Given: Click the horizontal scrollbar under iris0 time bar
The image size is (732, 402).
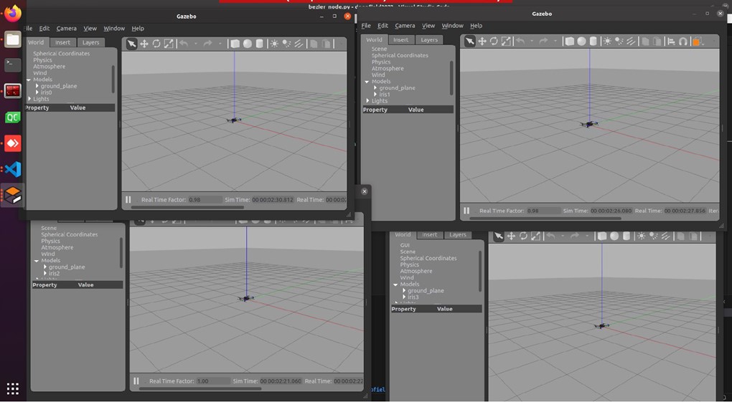Looking at the screenshot, I should [187, 208].
